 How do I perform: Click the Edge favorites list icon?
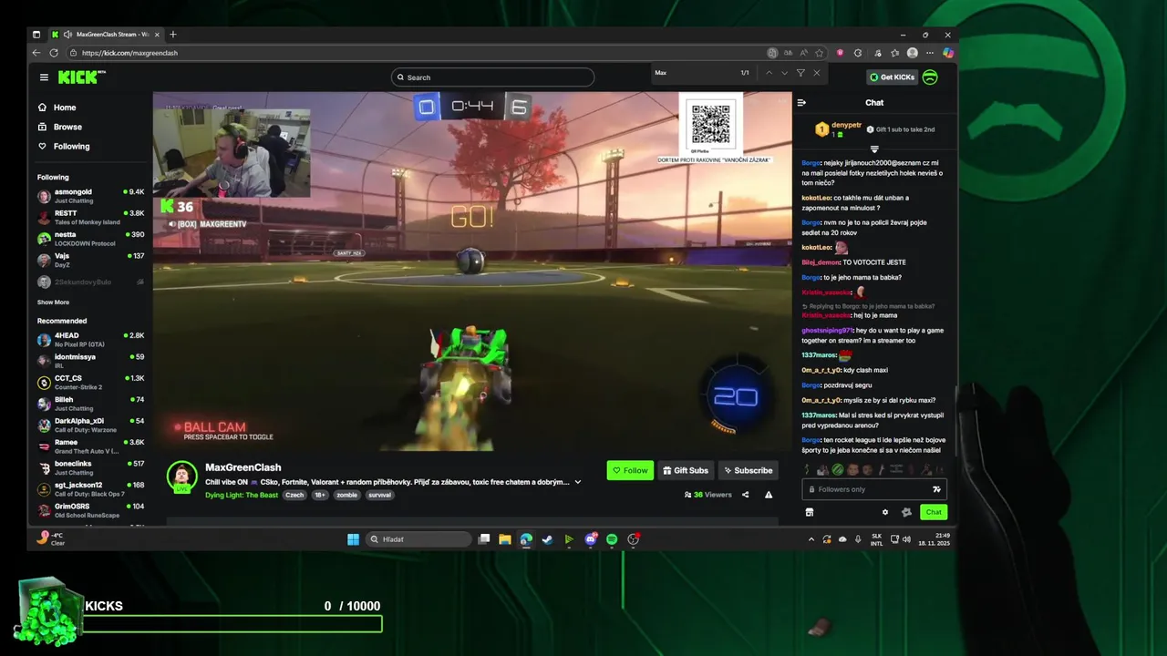point(894,53)
